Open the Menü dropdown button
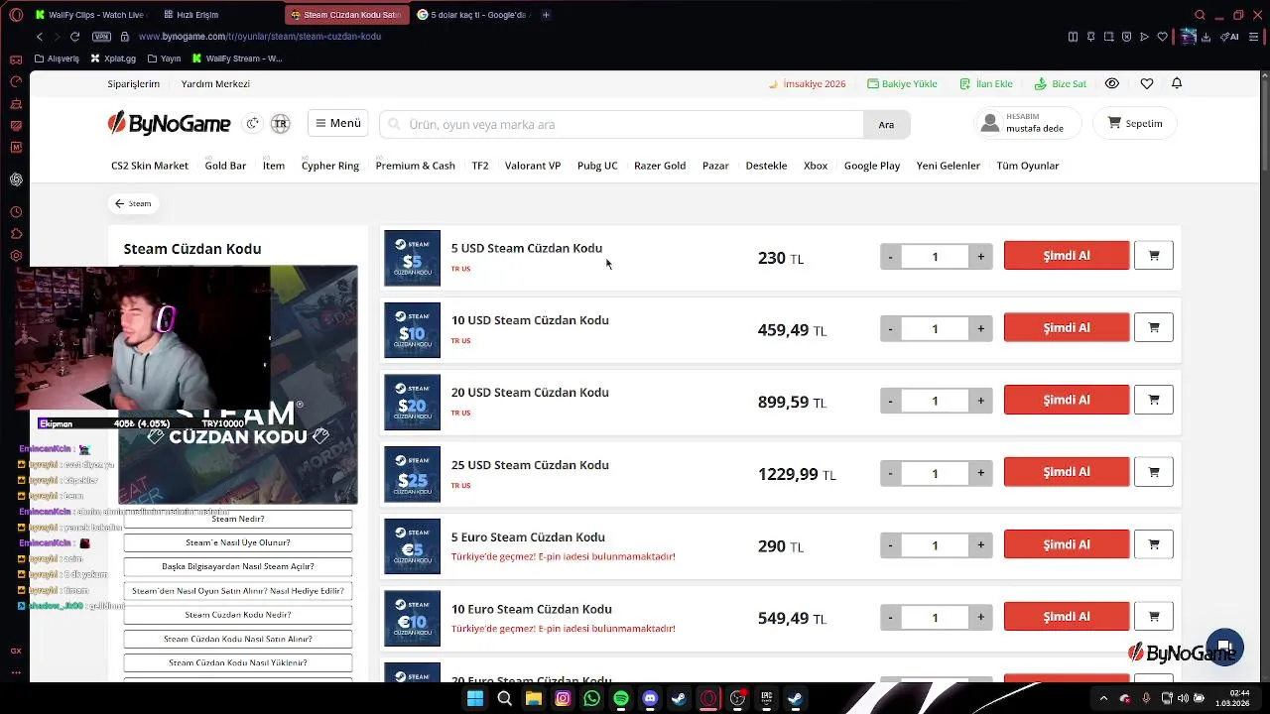 click(337, 123)
